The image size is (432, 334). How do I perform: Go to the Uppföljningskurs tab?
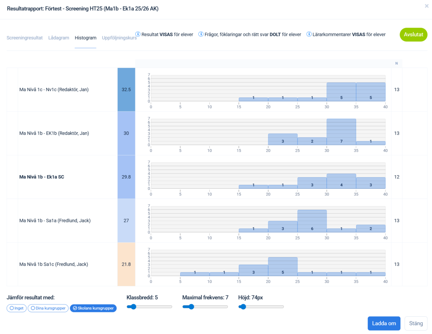click(x=119, y=38)
